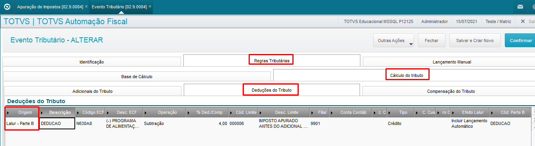The height and width of the screenshot is (146, 535).
Task: Click the DEDUCAO cell under Descrição
Action: click(57, 123)
